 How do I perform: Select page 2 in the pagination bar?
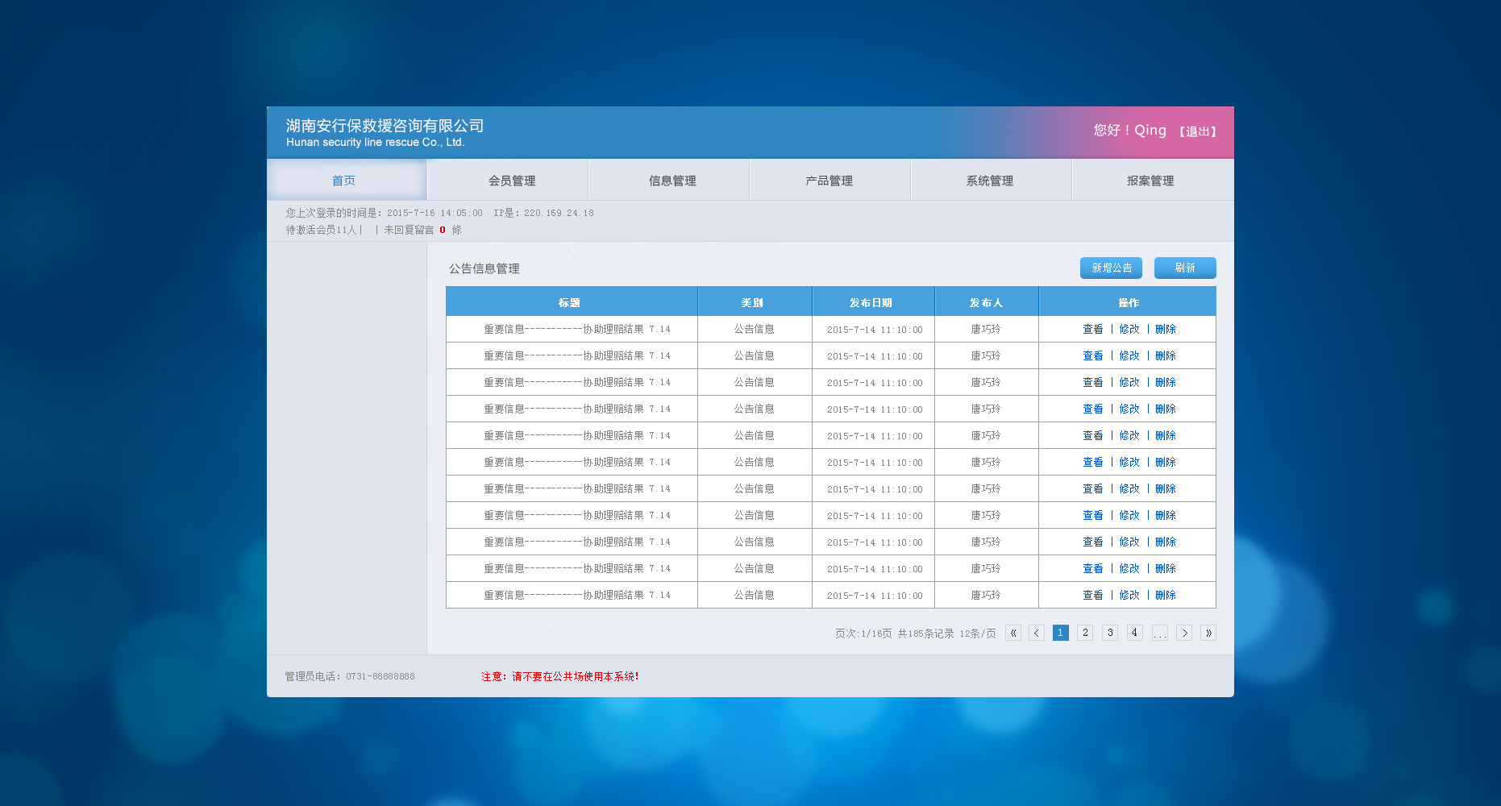click(1085, 633)
